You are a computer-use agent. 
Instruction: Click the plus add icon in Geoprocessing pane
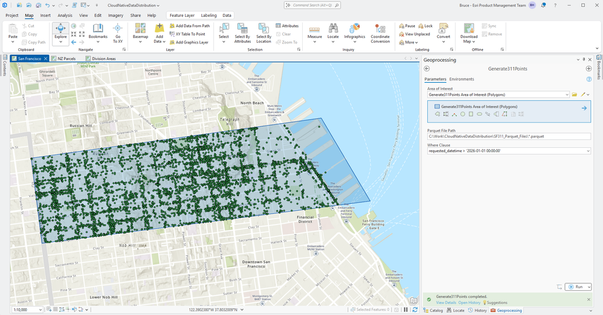click(588, 69)
